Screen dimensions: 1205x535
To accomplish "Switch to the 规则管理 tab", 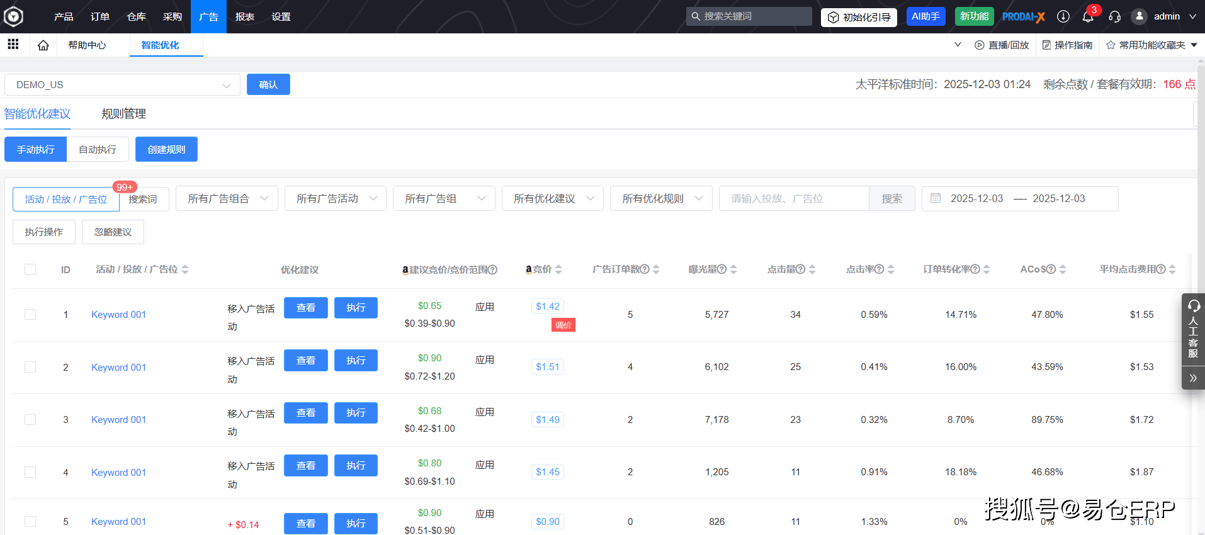I will (x=123, y=114).
